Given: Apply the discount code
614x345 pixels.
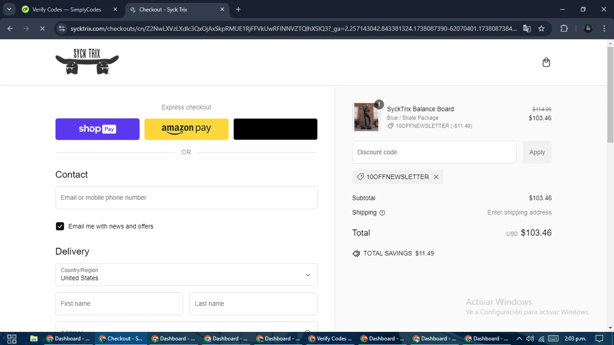Looking at the screenshot, I should pos(537,152).
